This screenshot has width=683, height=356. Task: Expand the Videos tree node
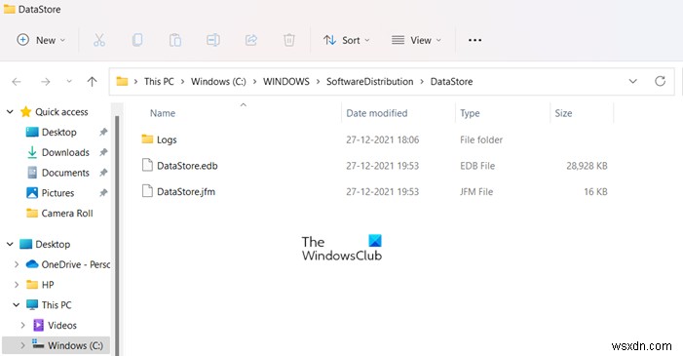[22, 326]
